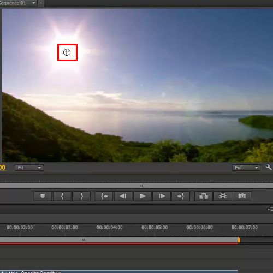Image resolution: width=273 pixels, height=273 pixels.
Task: Jump to Out point button
Action: tap(181, 196)
